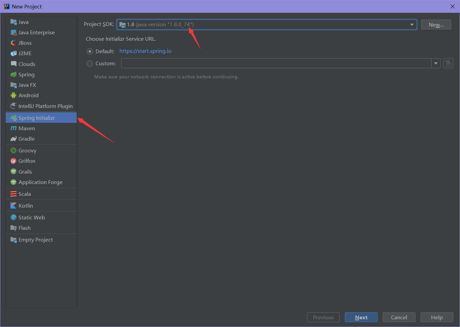This screenshot has width=460, height=327.
Task: Choose Spring Initializr in project list
Action: [41, 118]
